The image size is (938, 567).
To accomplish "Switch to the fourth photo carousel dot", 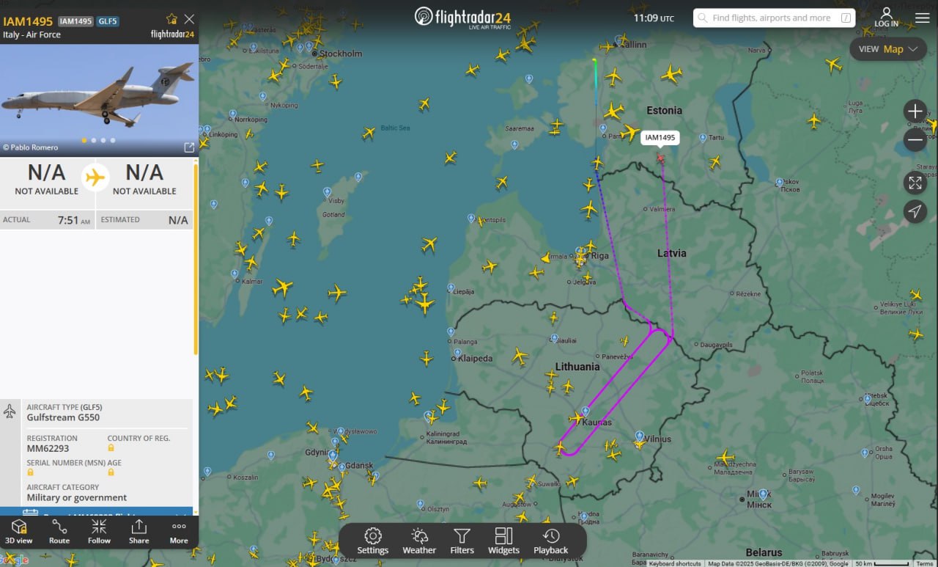I will tap(113, 140).
